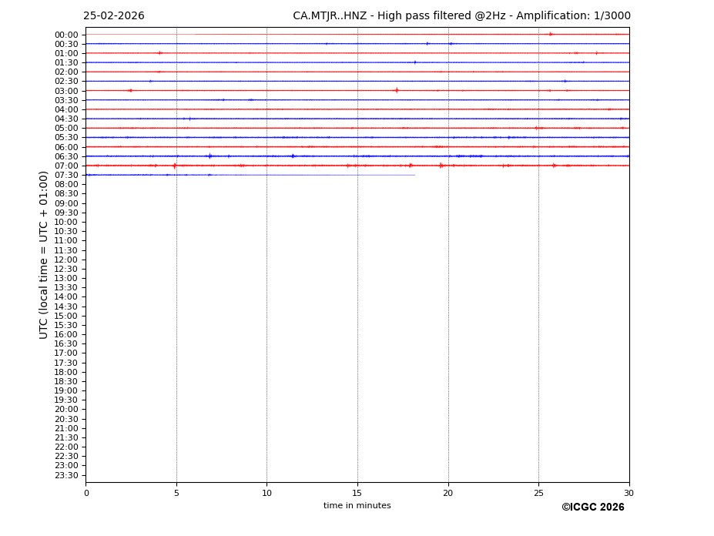The width and height of the screenshot is (714, 536).
Task: Click the x-axis tick label 5
Action: click(176, 493)
